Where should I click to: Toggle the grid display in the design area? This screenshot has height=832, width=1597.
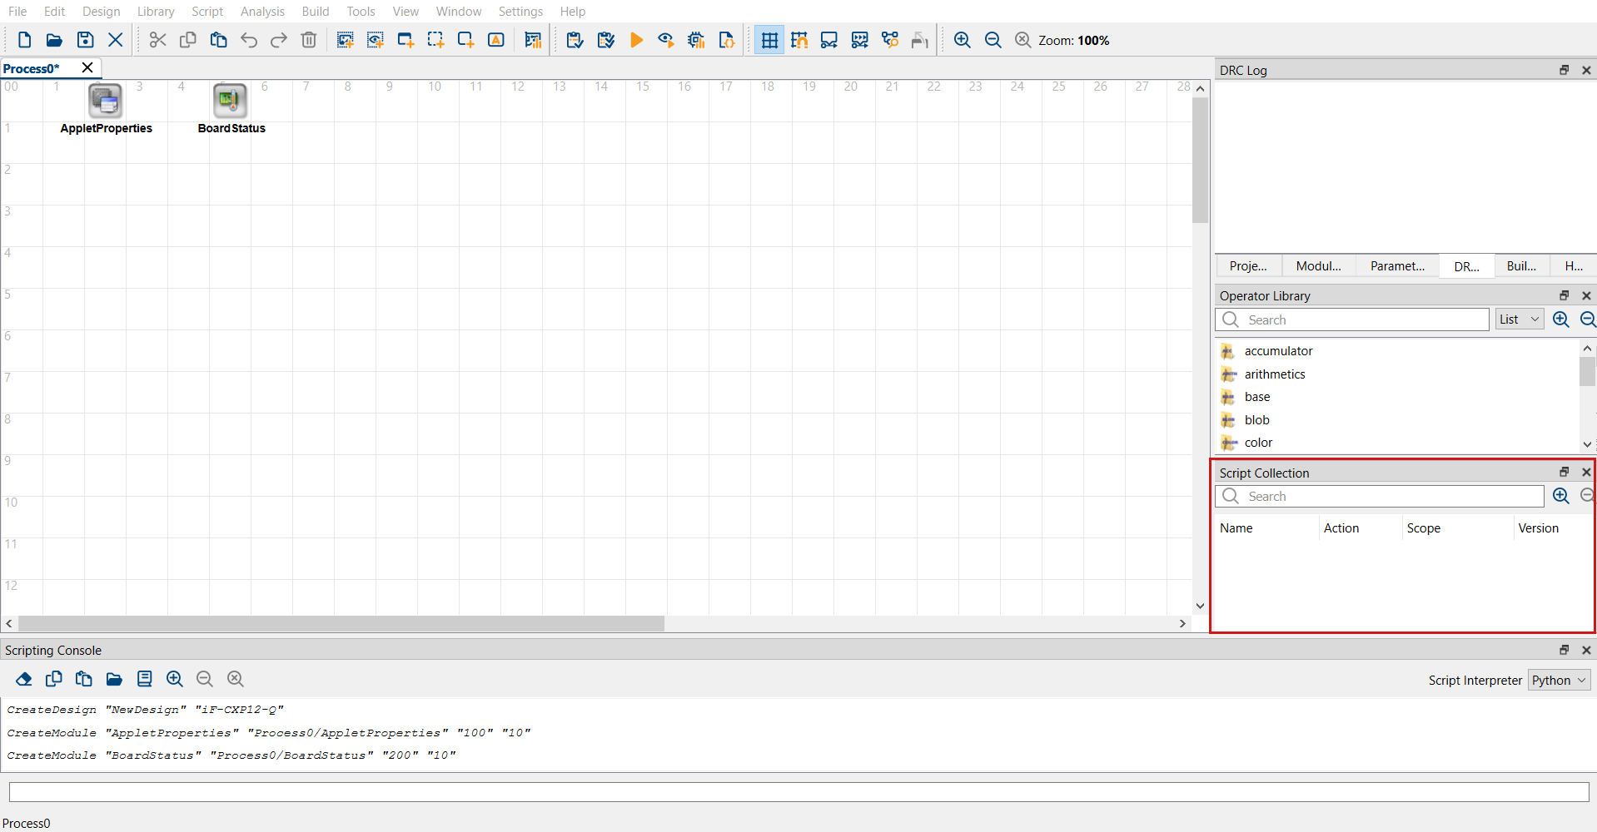(768, 39)
